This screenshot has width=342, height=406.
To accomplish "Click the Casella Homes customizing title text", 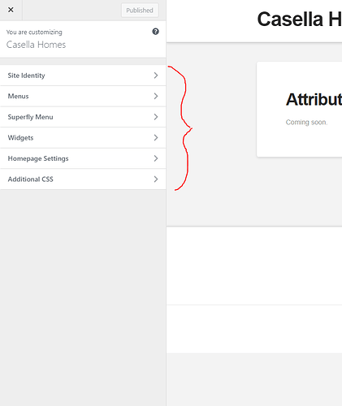I will pyautogui.click(x=36, y=45).
